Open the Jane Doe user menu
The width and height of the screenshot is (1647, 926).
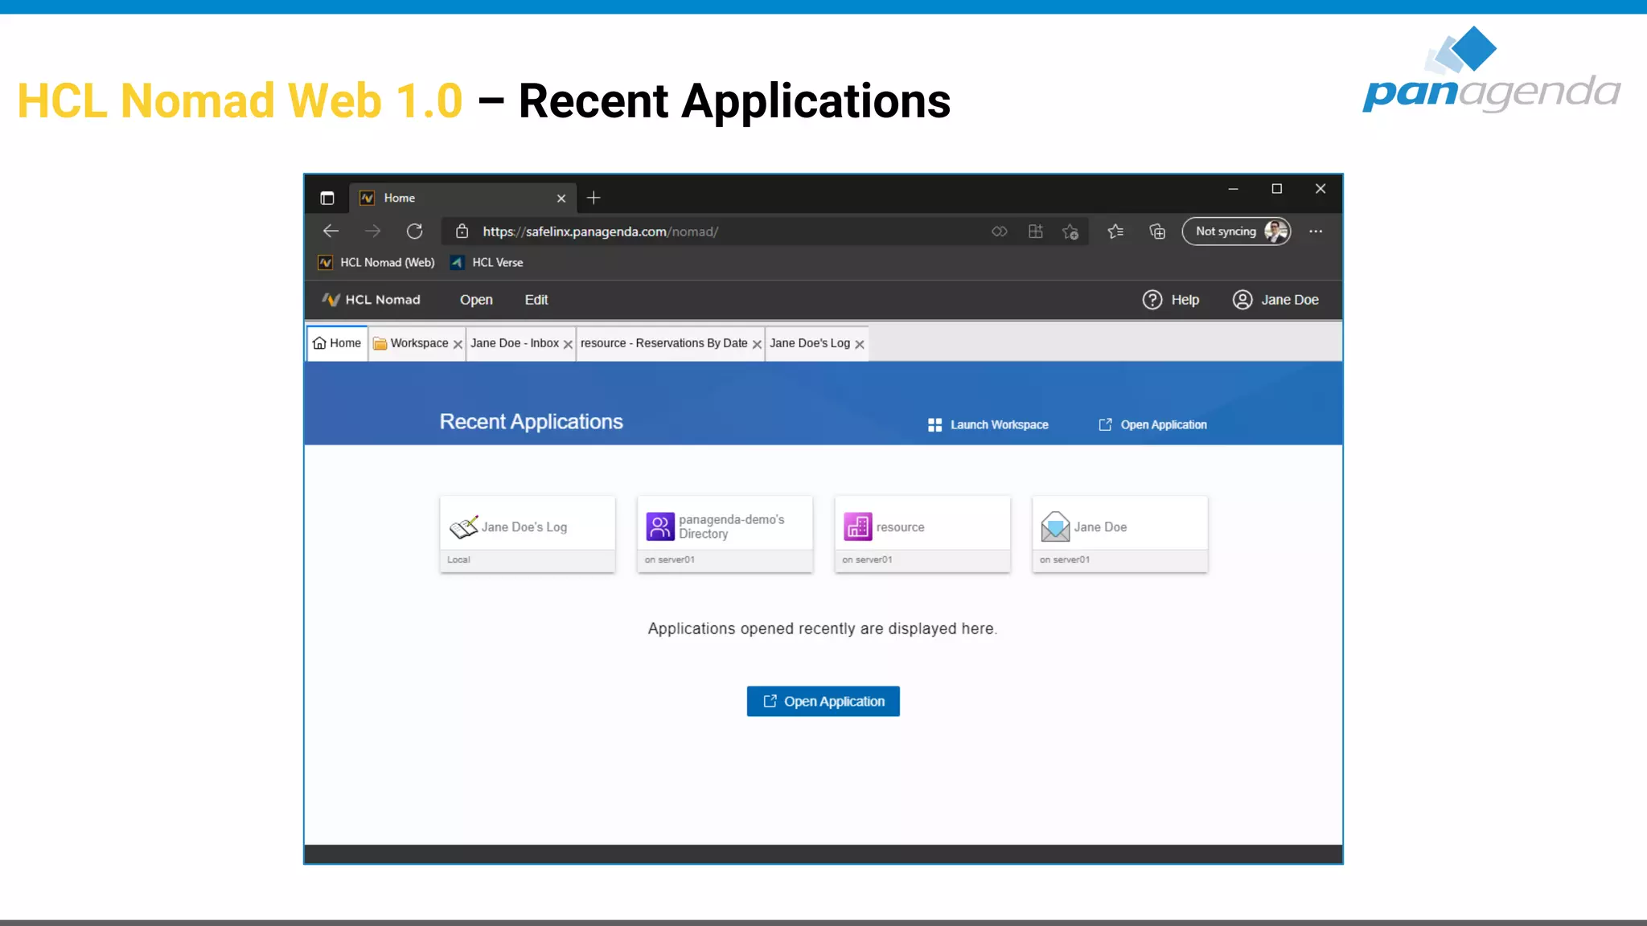click(x=1275, y=300)
